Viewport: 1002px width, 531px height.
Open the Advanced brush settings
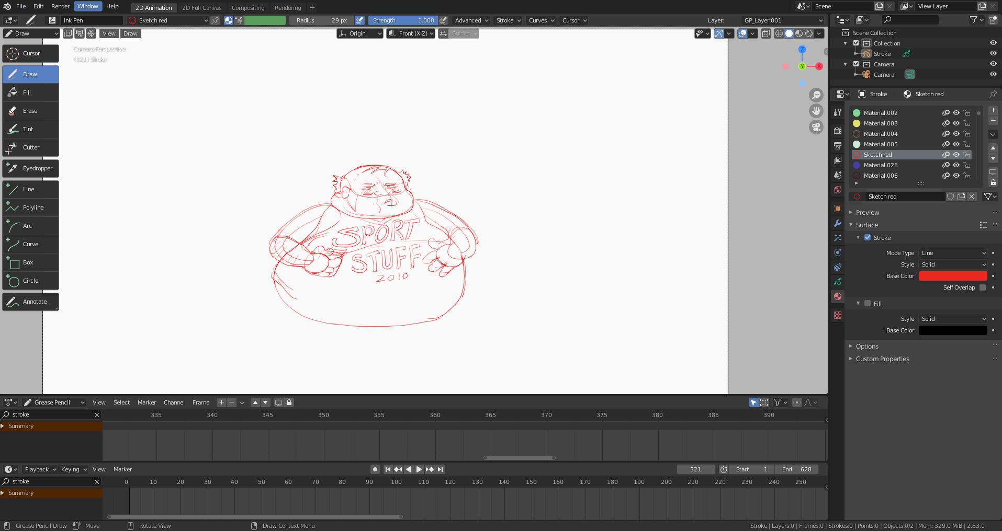469,20
